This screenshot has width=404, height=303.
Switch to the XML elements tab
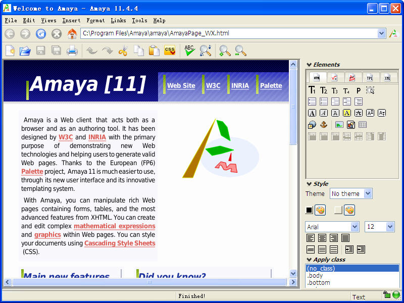(387, 78)
